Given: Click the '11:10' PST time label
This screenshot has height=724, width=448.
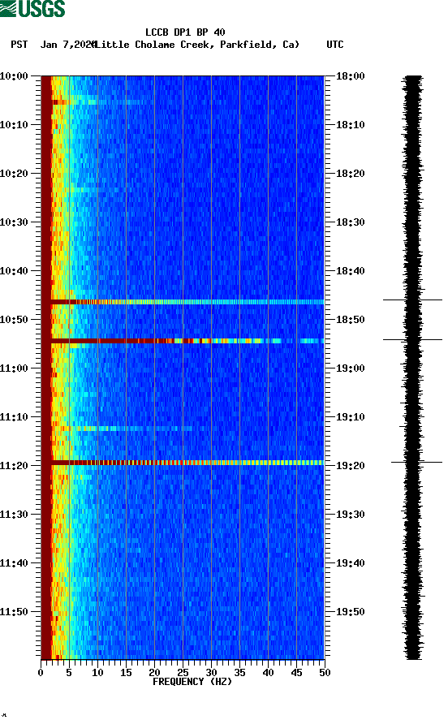Looking at the screenshot, I should click(x=14, y=417).
